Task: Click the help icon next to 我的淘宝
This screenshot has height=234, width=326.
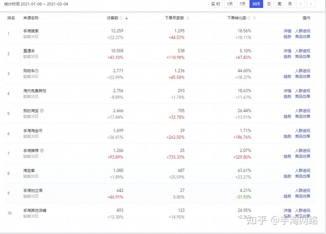Action: [x=42, y=111]
